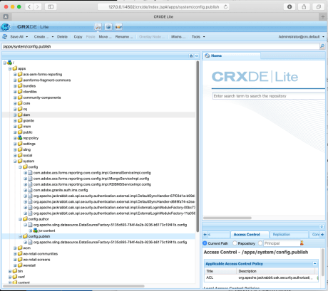Image resolution: width=328 pixels, height=291 pixels.
Task: Click Safari's show tab overview icon
Action: coord(319,6)
